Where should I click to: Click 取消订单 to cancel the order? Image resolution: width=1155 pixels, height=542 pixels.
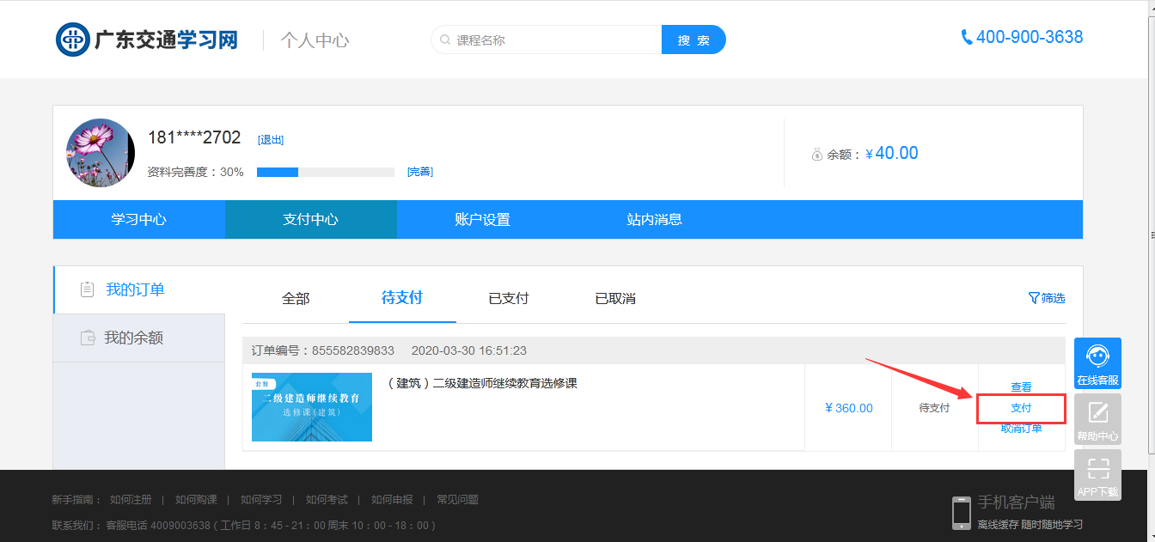(x=1021, y=429)
